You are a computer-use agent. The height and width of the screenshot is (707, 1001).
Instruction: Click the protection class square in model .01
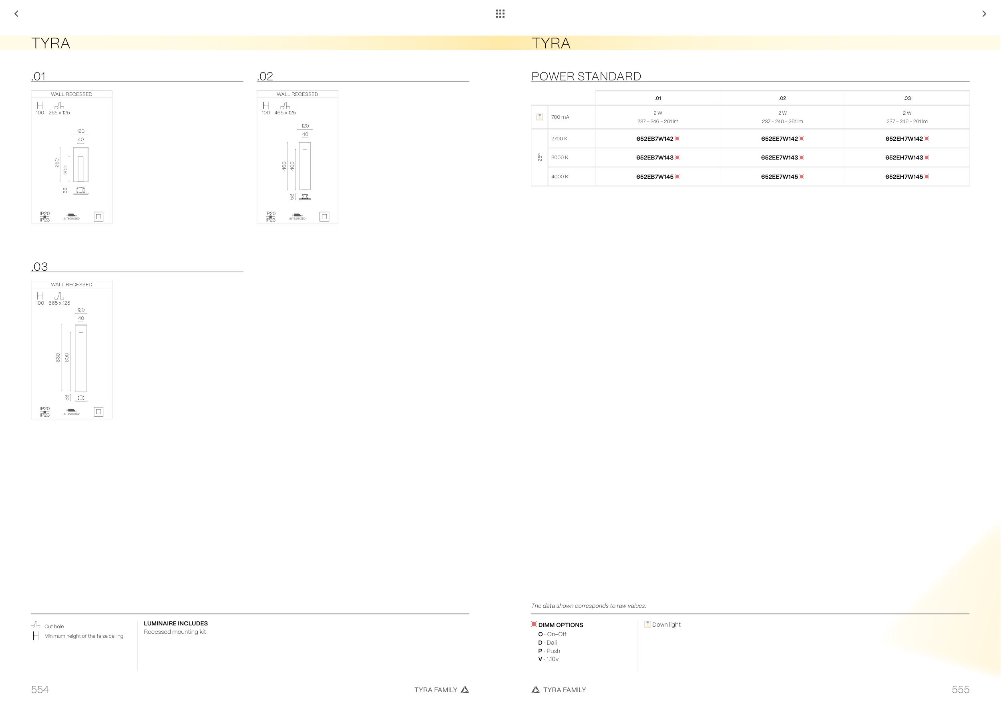[98, 216]
